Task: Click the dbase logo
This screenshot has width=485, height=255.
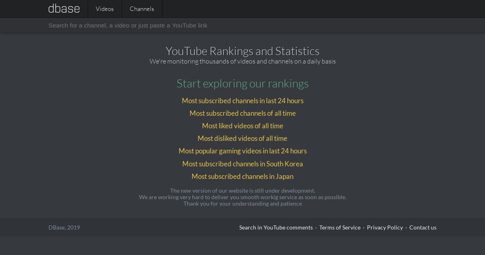Action: pyautogui.click(x=64, y=8)
